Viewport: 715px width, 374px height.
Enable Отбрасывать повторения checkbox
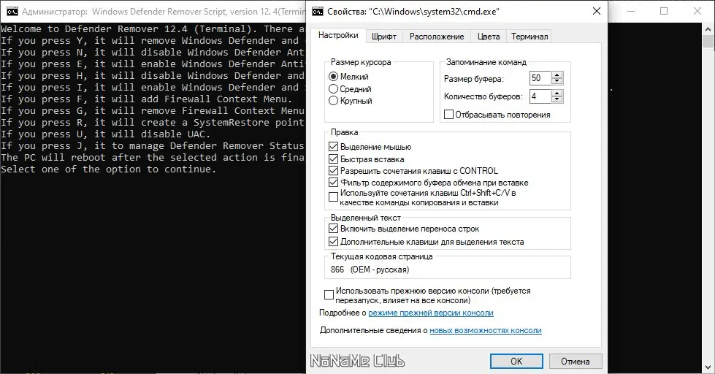[448, 115]
